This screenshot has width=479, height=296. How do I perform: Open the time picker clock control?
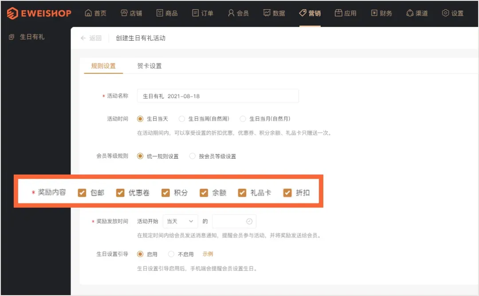point(248,221)
